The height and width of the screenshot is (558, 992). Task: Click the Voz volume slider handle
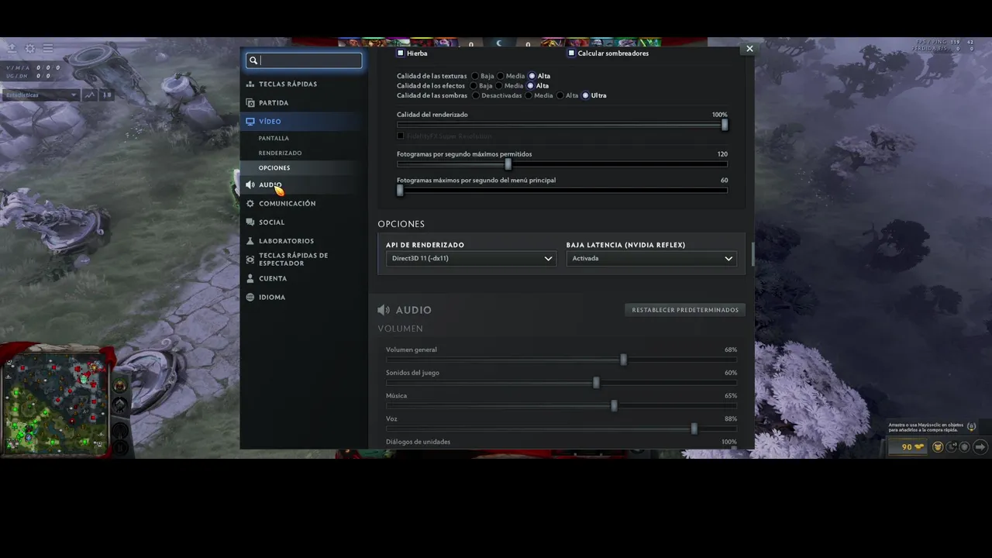coord(694,429)
